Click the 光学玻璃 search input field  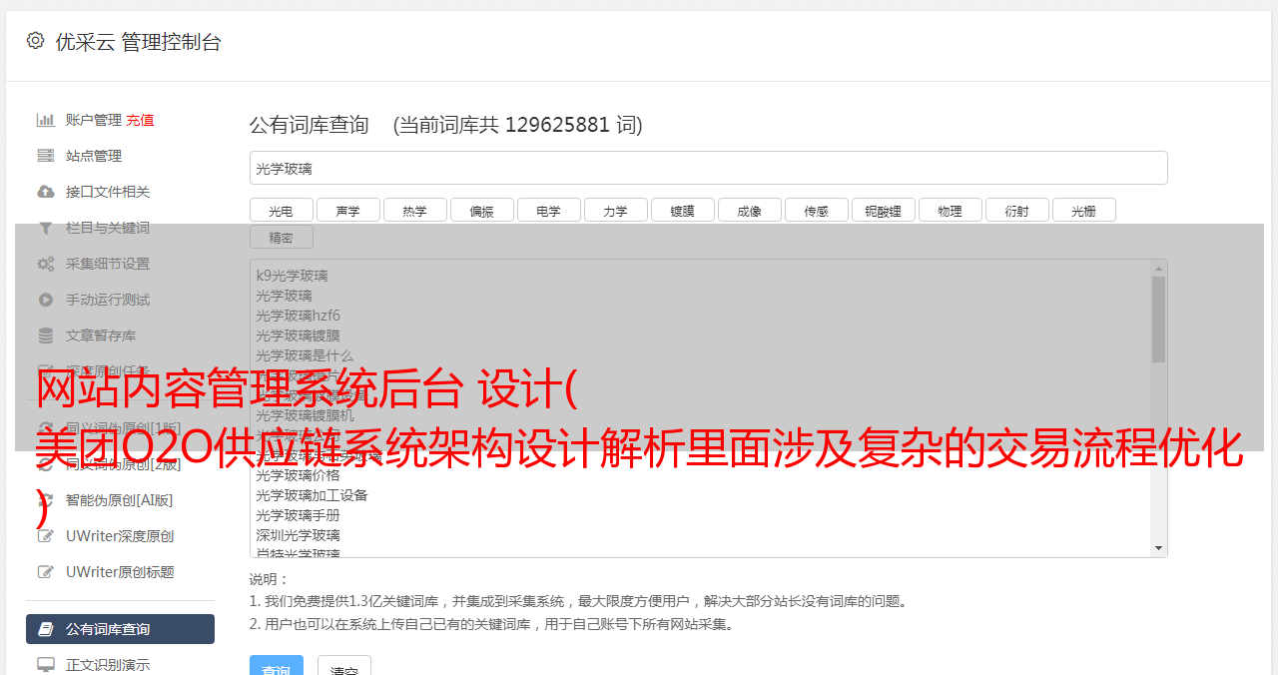click(x=708, y=168)
